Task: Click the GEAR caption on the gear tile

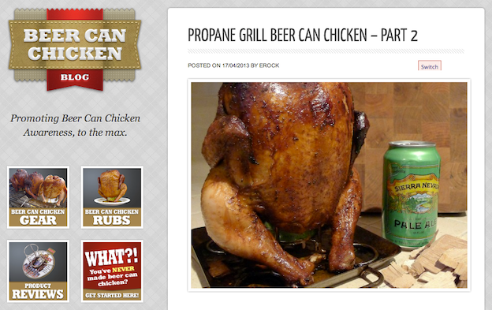Action: [38, 220]
